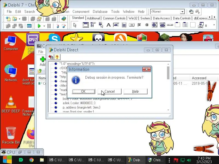Select the Frames component icon
The width and height of the screenshot is (219, 164).
point(85,25)
